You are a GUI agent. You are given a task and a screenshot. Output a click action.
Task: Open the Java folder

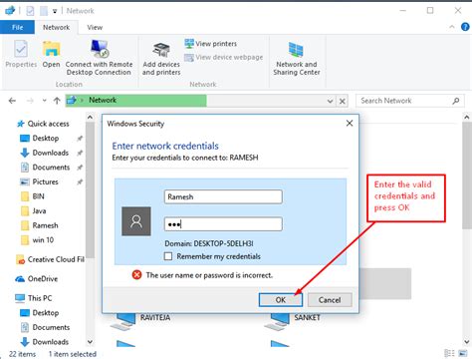pos(34,210)
